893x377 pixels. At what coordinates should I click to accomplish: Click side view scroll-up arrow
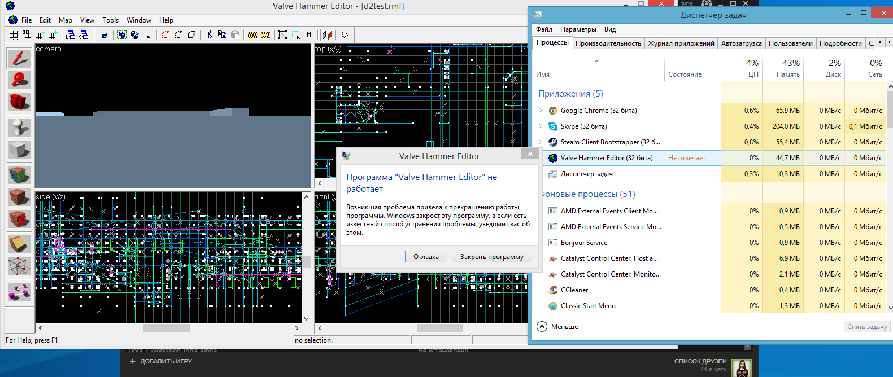[x=307, y=196]
